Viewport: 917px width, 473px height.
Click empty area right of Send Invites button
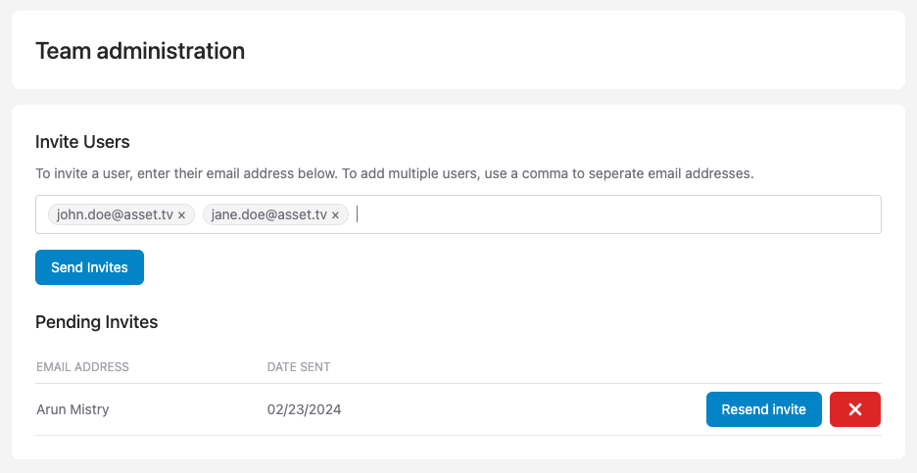click(x=490, y=267)
